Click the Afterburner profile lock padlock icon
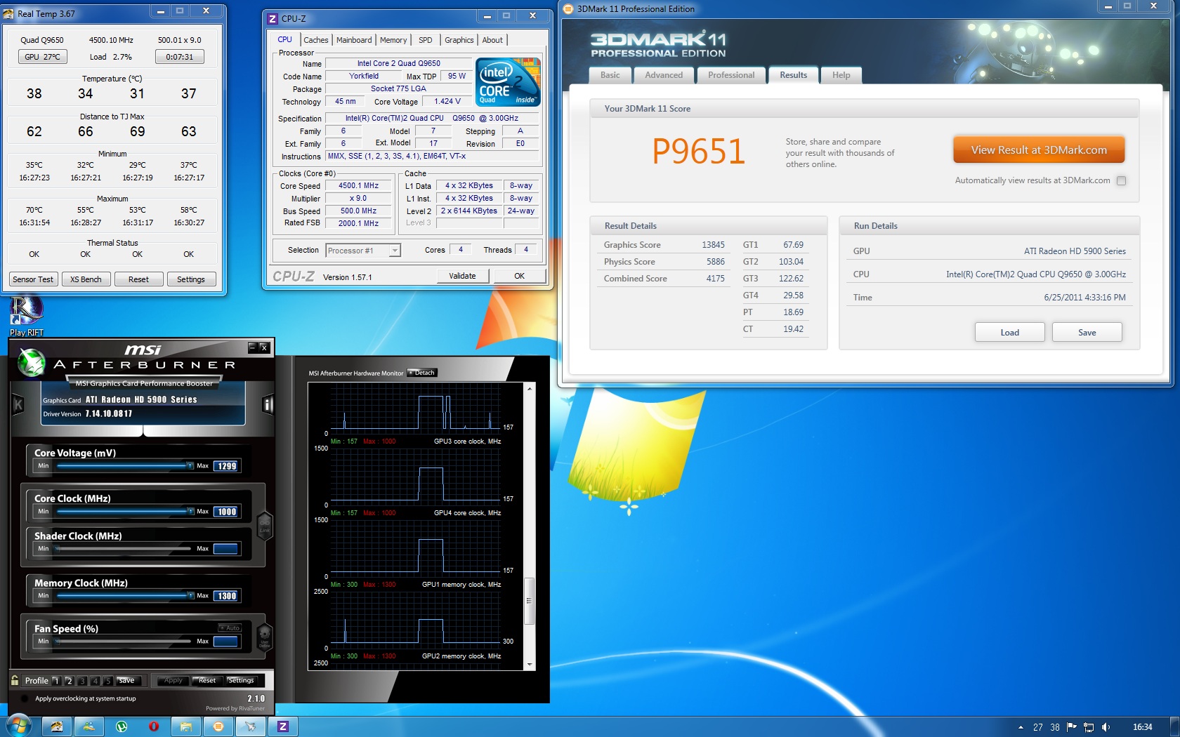Image resolution: width=1180 pixels, height=737 pixels. coord(15,680)
